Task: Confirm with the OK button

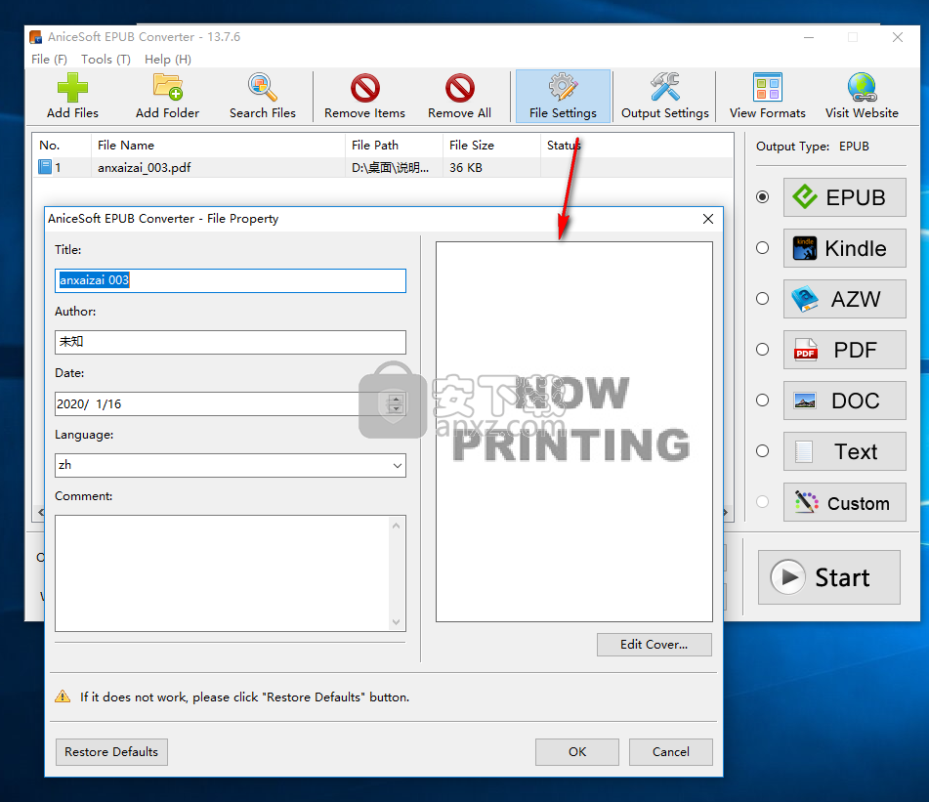Action: click(x=577, y=751)
